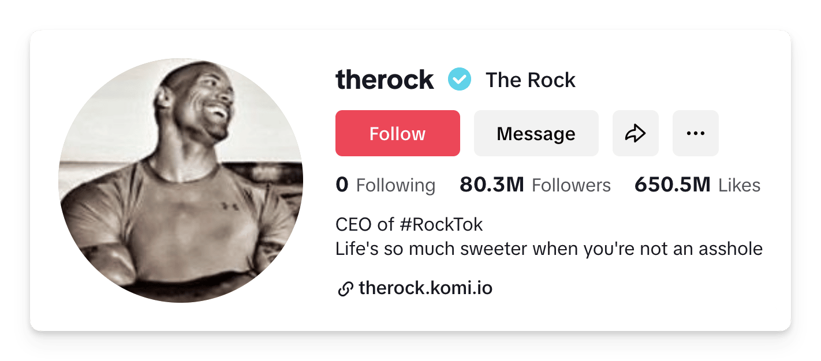Open the three-dot more options menu

pos(695,133)
